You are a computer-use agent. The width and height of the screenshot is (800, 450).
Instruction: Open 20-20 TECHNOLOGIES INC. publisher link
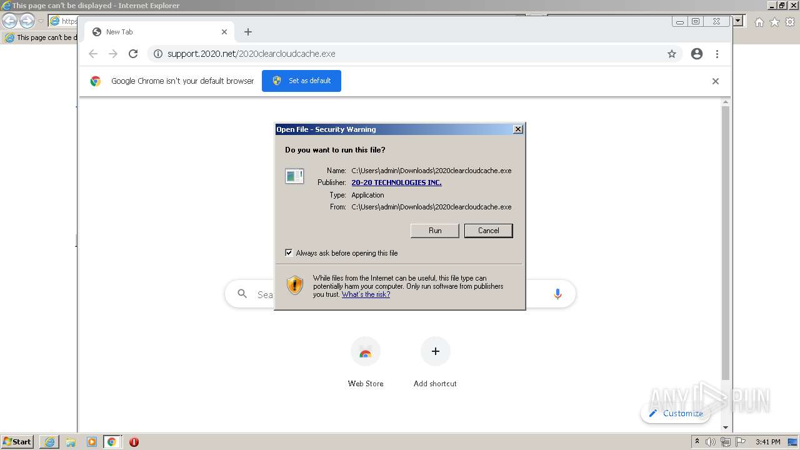click(x=396, y=182)
